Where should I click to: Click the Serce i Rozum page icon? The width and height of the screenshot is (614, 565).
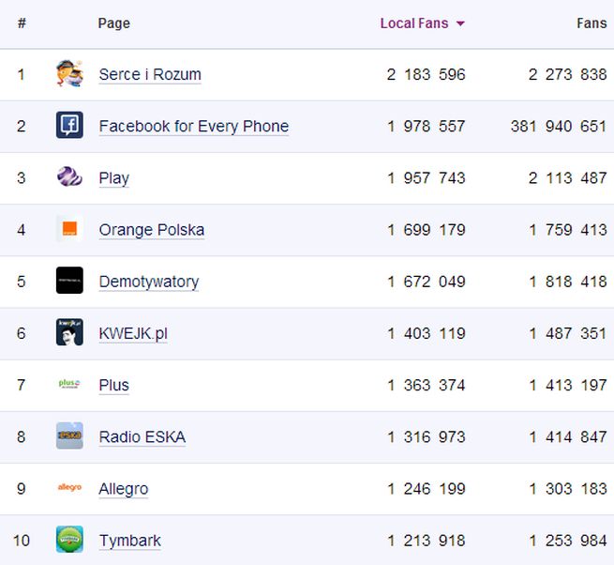69,74
